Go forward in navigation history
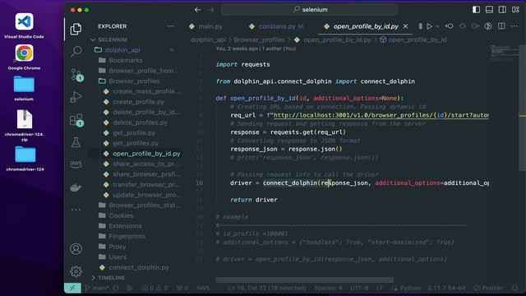This screenshot has width=526, height=296. tap(210, 10)
